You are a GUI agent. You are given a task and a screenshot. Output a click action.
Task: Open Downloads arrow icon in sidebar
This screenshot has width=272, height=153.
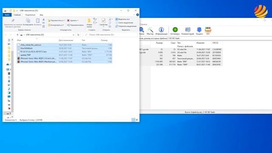point(9,81)
